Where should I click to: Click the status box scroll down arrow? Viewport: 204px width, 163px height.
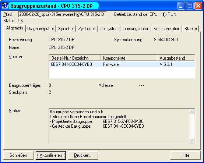192,140
